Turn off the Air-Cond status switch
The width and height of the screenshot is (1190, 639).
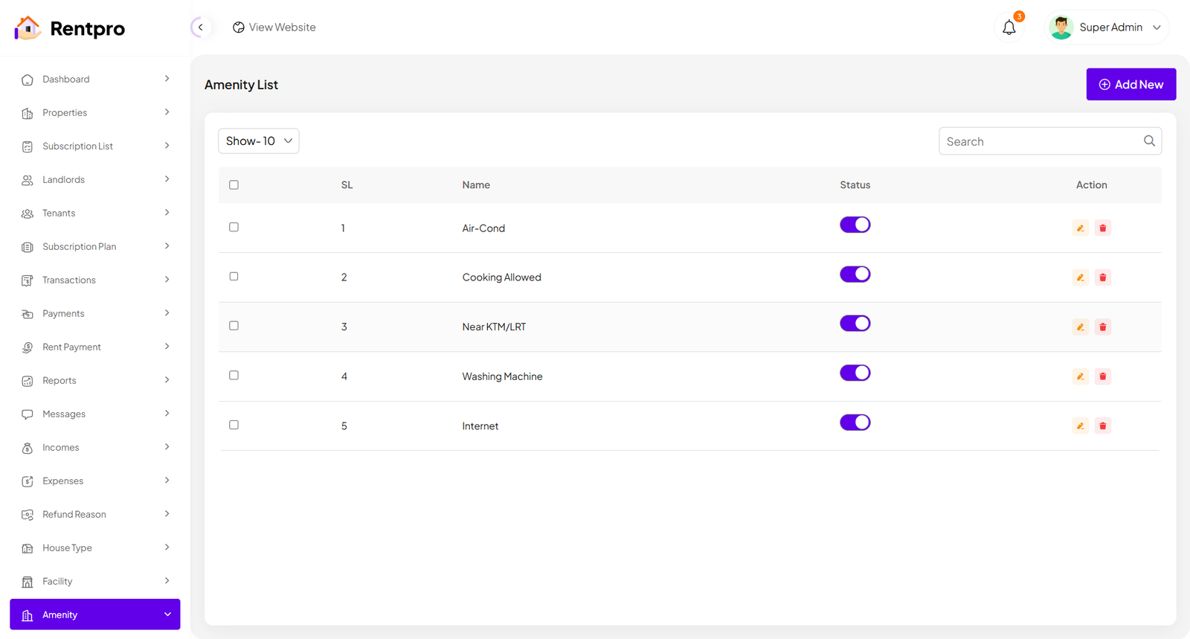pyautogui.click(x=855, y=225)
